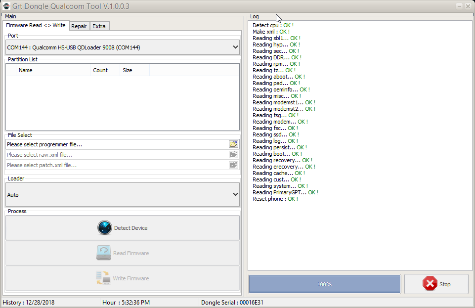475x308 pixels.
Task: Click log line 'Reading oeminfo... OK !'
Action: 281,89
